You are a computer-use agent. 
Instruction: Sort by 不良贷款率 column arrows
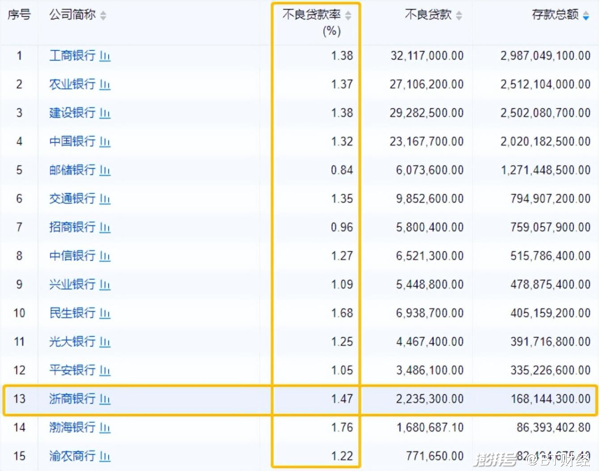[348, 16]
